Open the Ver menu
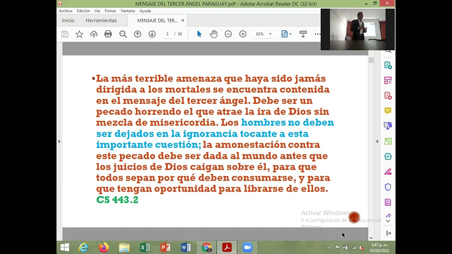 [x=97, y=11]
